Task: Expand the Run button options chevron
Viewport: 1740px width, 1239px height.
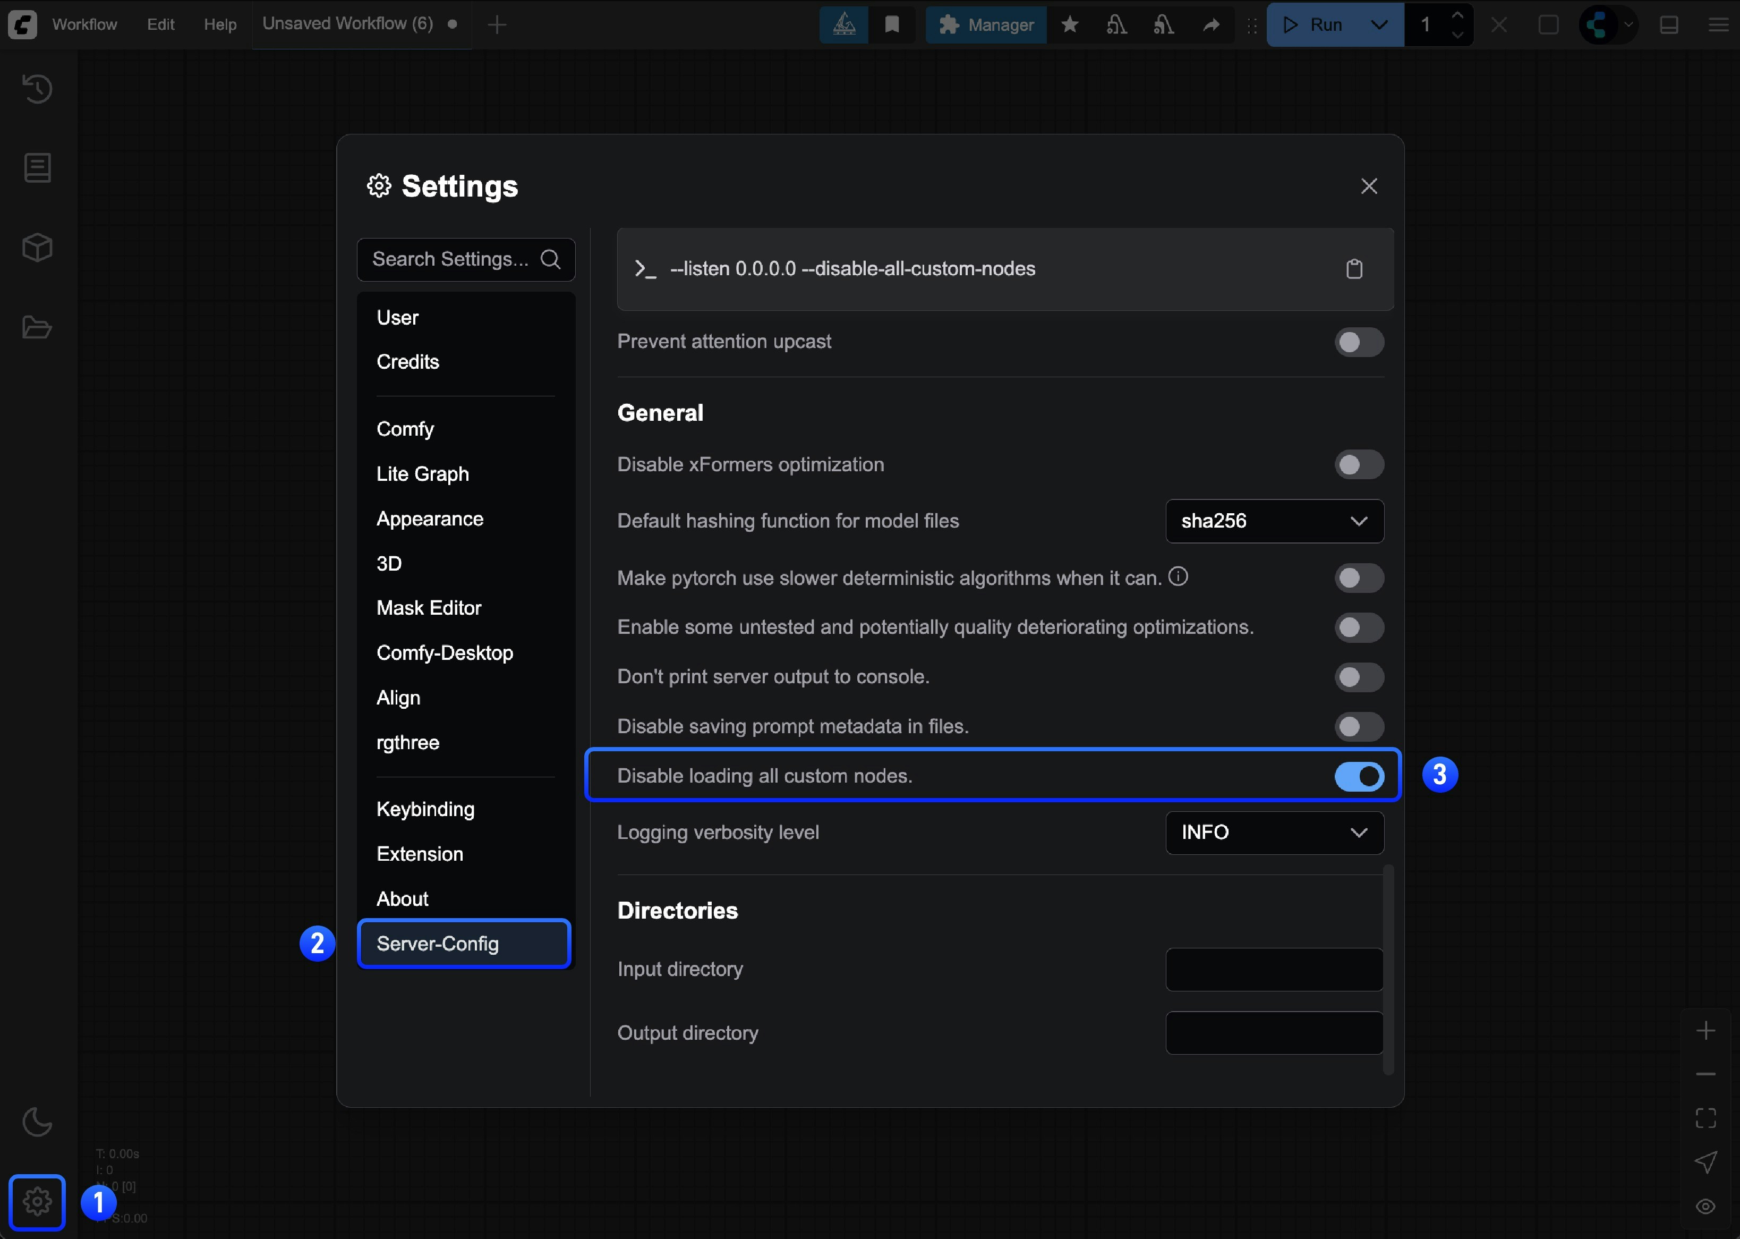Action: [1379, 24]
